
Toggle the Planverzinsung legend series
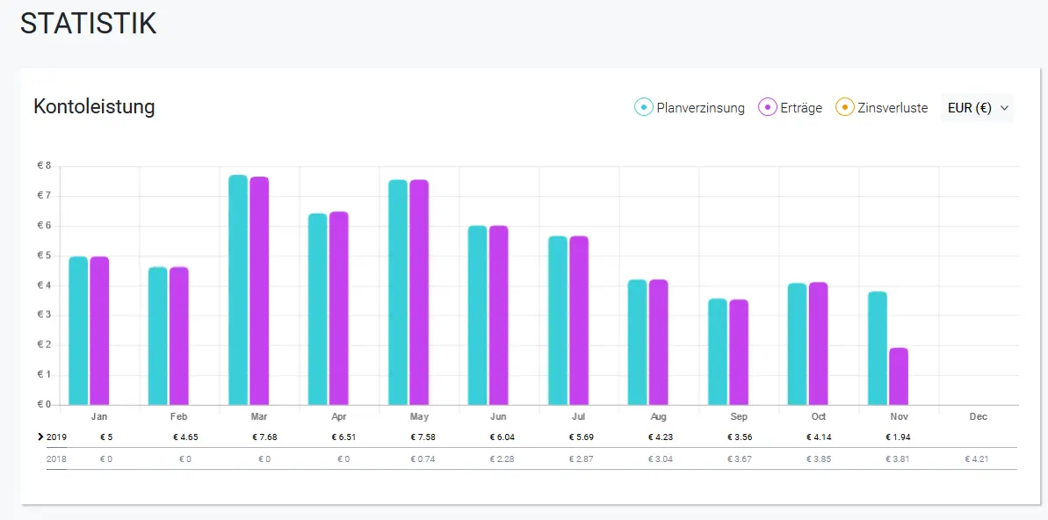point(690,108)
